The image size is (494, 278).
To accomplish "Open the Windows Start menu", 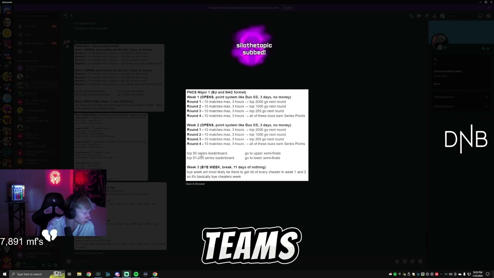I will (4, 274).
